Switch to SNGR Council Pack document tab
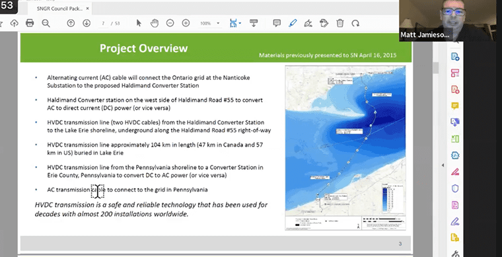The image size is (502, 257). tap(59, 9)
